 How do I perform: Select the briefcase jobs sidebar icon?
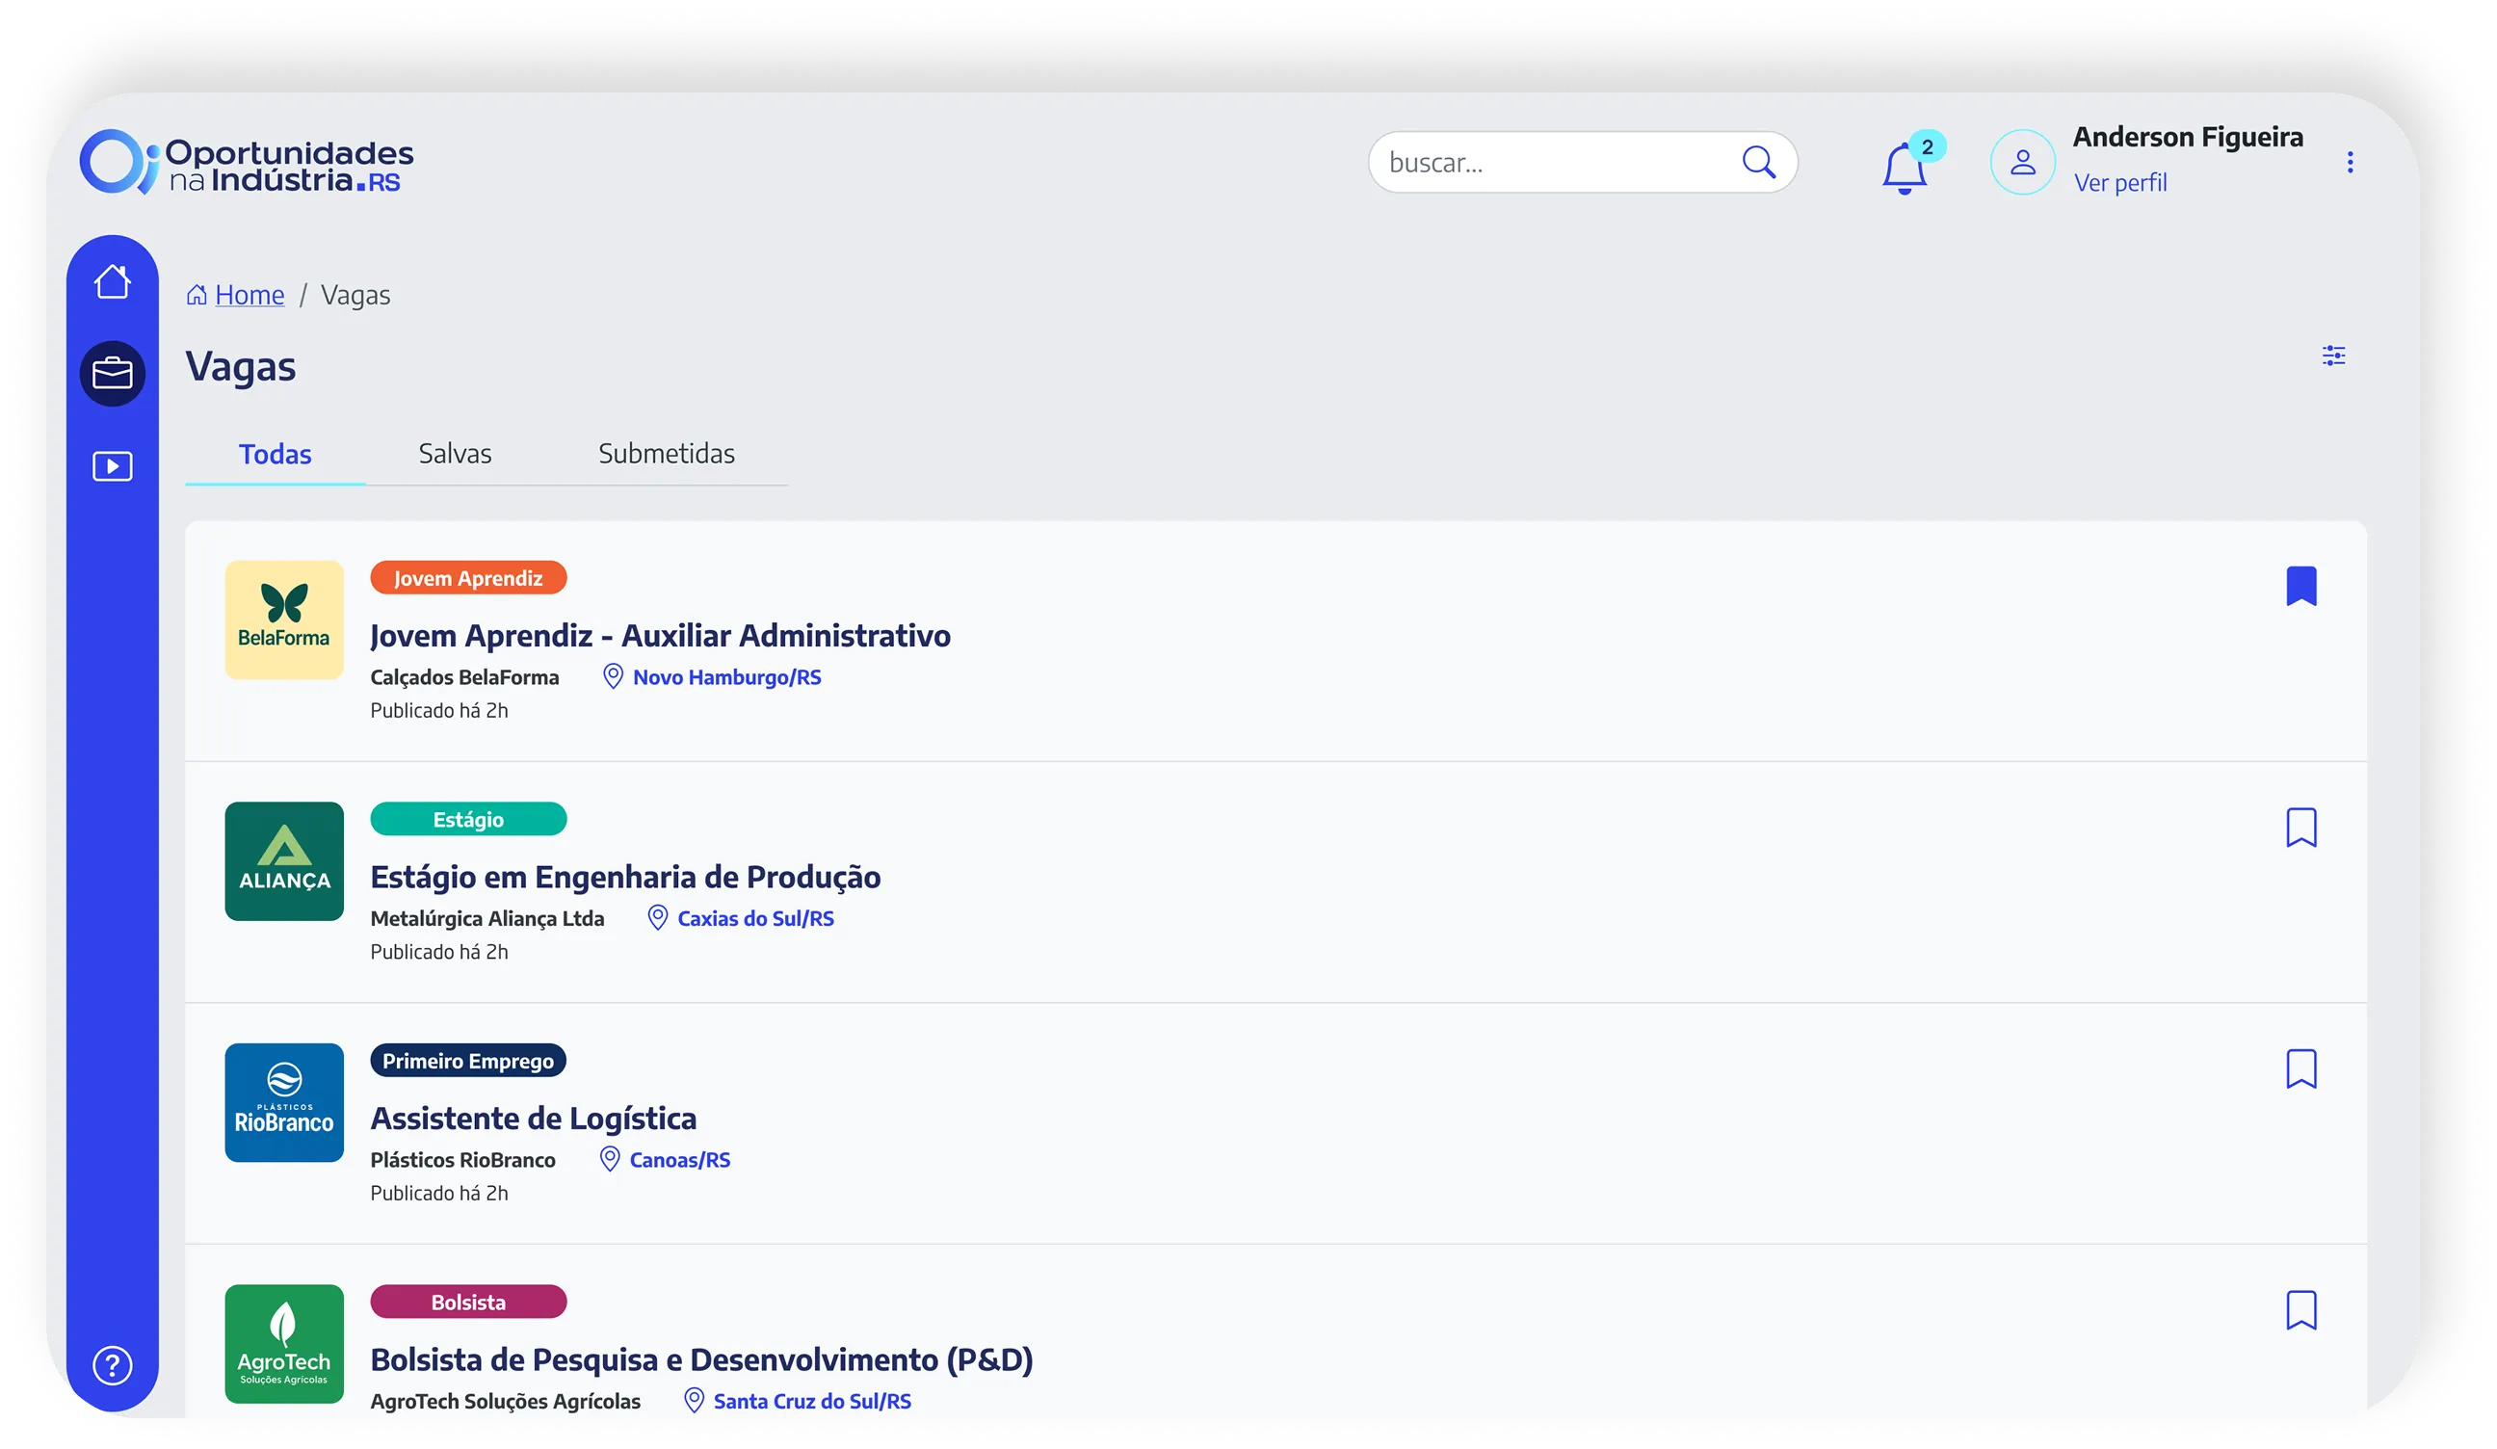pos(112,374)
